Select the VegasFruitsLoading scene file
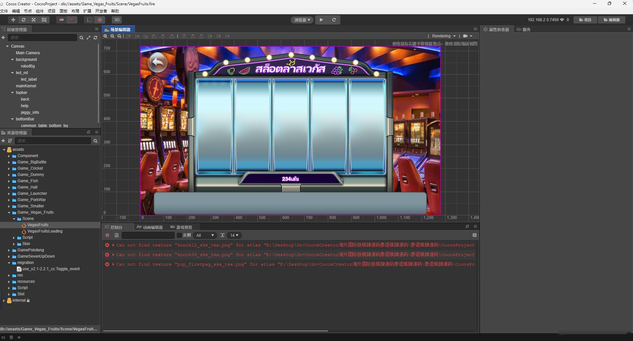Image resolution: width=633 pixels, height=341 pixels. 45,231
